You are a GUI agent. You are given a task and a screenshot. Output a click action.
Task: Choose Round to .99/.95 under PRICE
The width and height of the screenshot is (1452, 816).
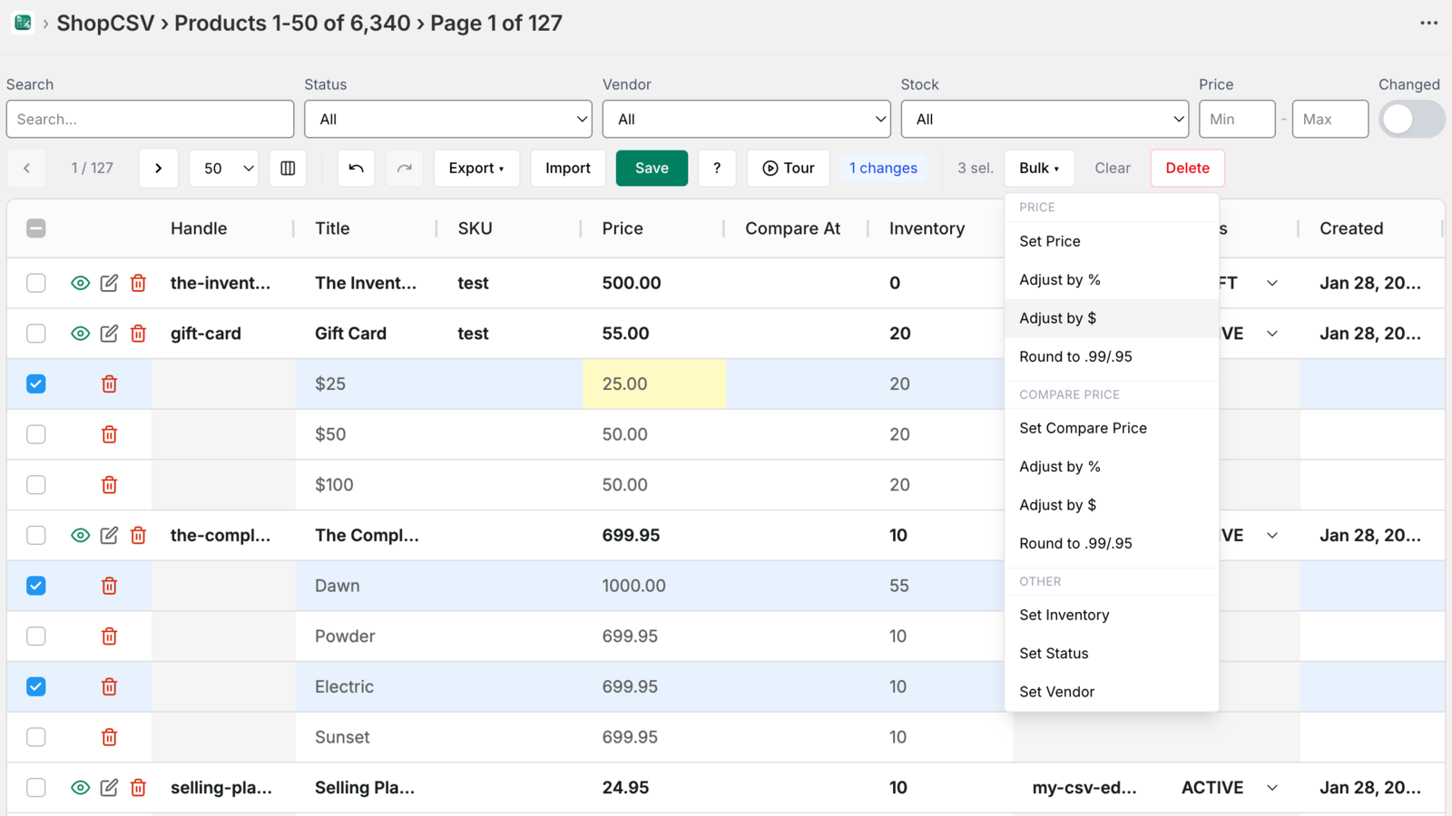pyautogui.click(x=1074, y=356)
